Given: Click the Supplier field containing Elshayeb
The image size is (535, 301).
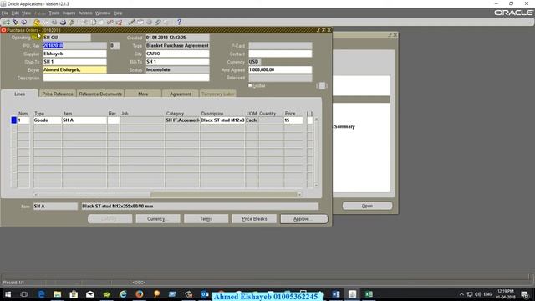Looking at the screenshot, I should pyautogui.click(x=74, y=54).
